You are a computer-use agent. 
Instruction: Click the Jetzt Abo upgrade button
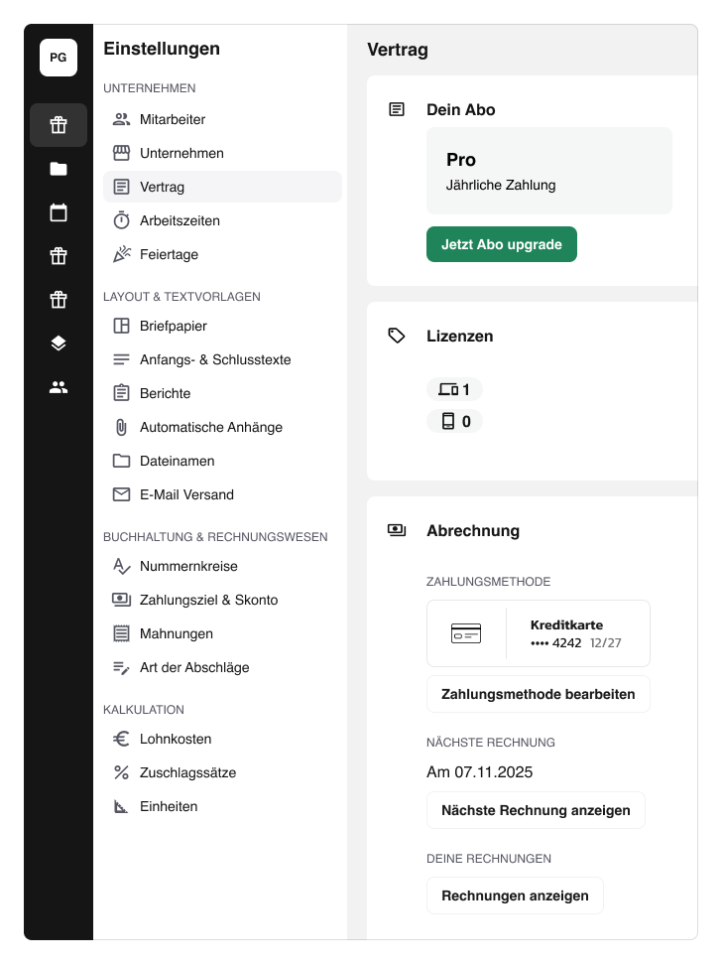click(x=502, y=244)
